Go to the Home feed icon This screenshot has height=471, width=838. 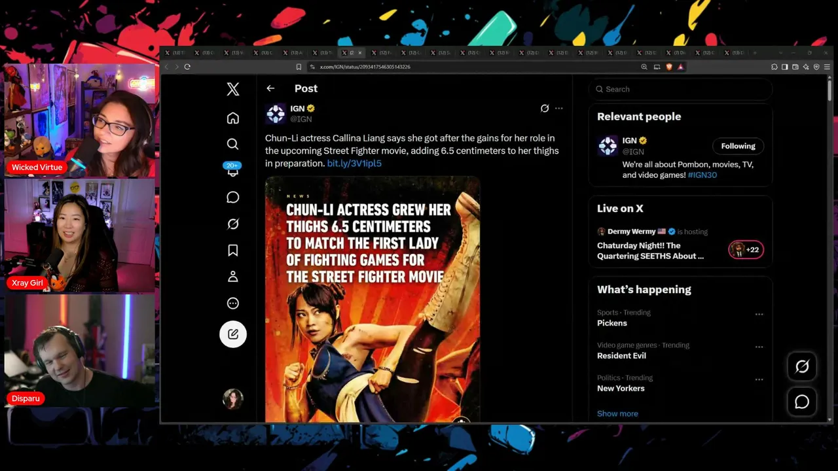point(233,118)
